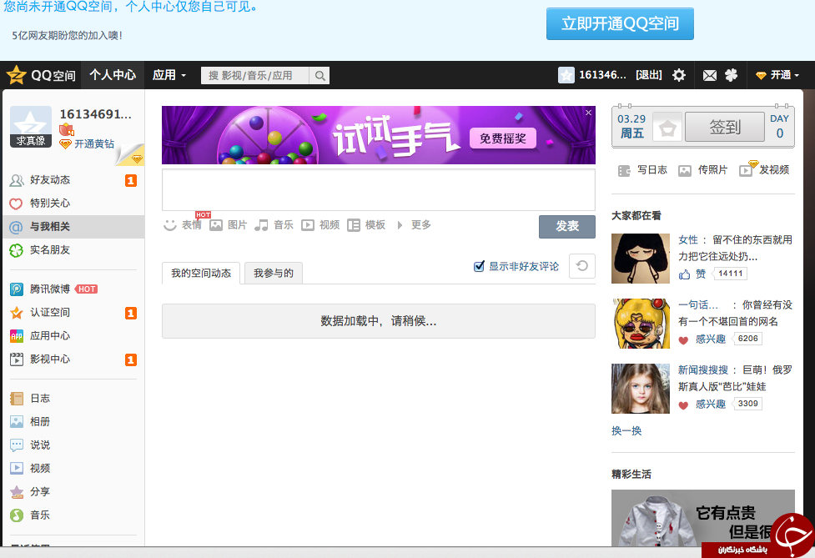The image size is (815, 558).
Task: Expand 更多 post options
Action: point(415,225)
